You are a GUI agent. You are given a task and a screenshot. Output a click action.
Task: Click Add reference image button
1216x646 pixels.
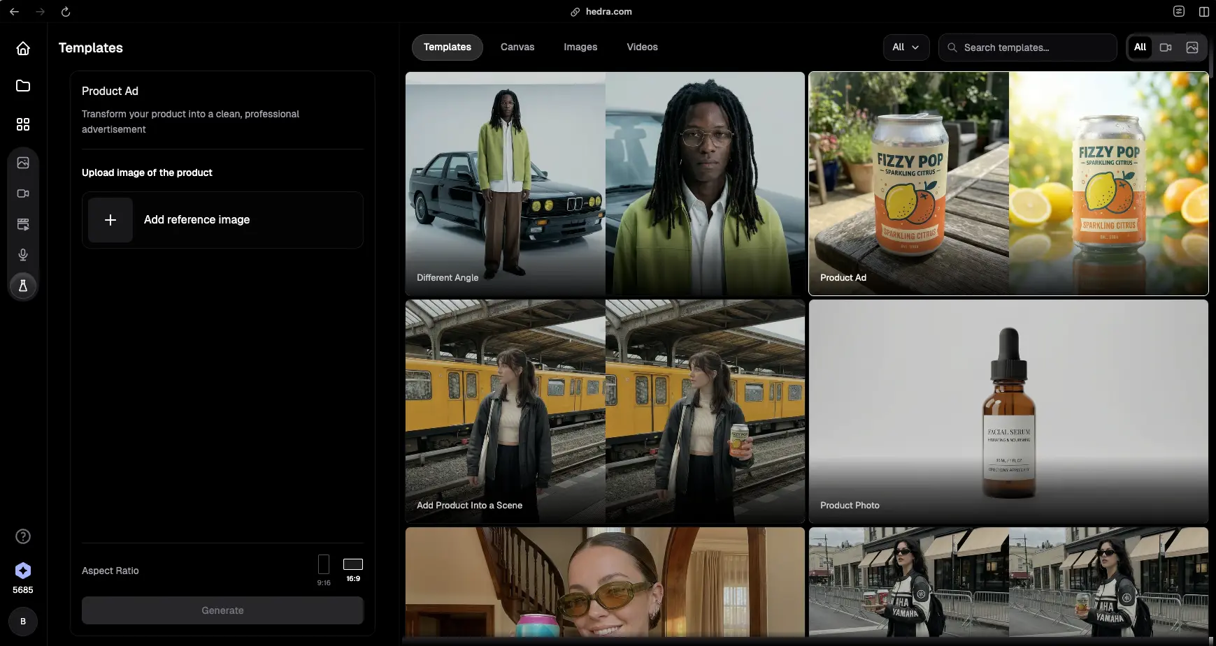(x=222, y=220)
